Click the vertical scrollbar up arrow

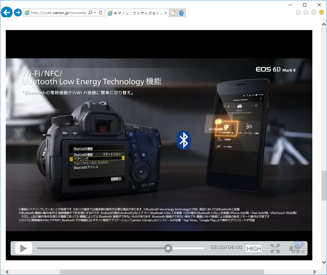pos(324,24)
